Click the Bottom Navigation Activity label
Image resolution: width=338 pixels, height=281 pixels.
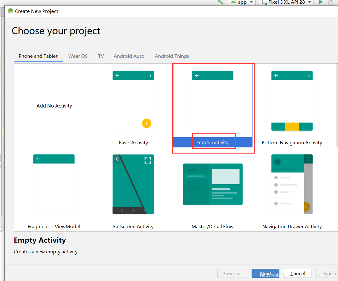[292, 143]
